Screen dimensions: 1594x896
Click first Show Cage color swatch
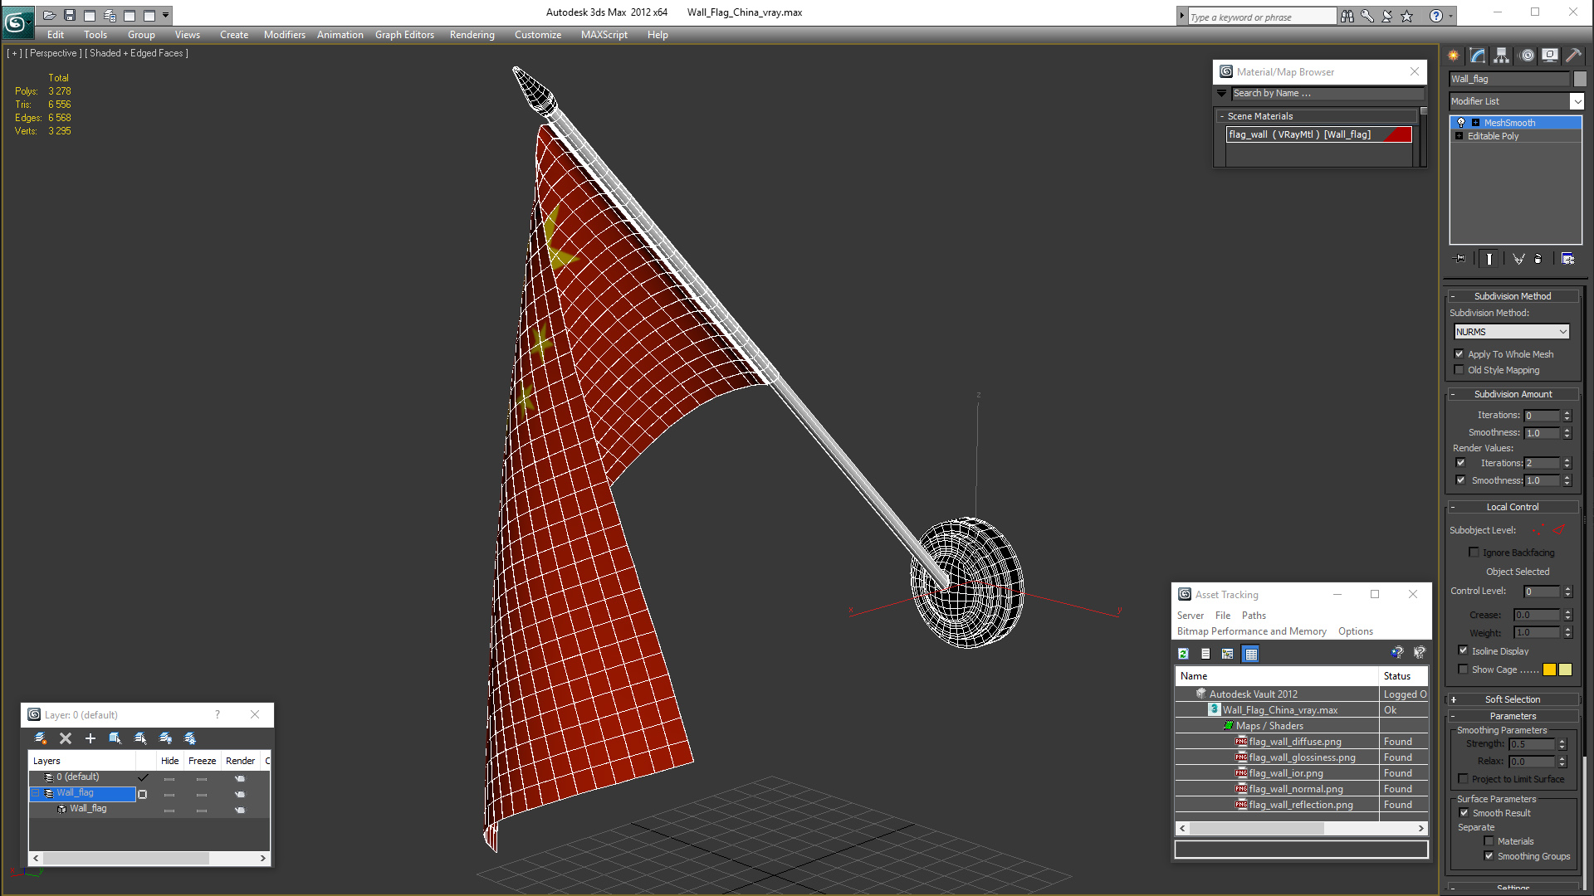coord(1550,670)
